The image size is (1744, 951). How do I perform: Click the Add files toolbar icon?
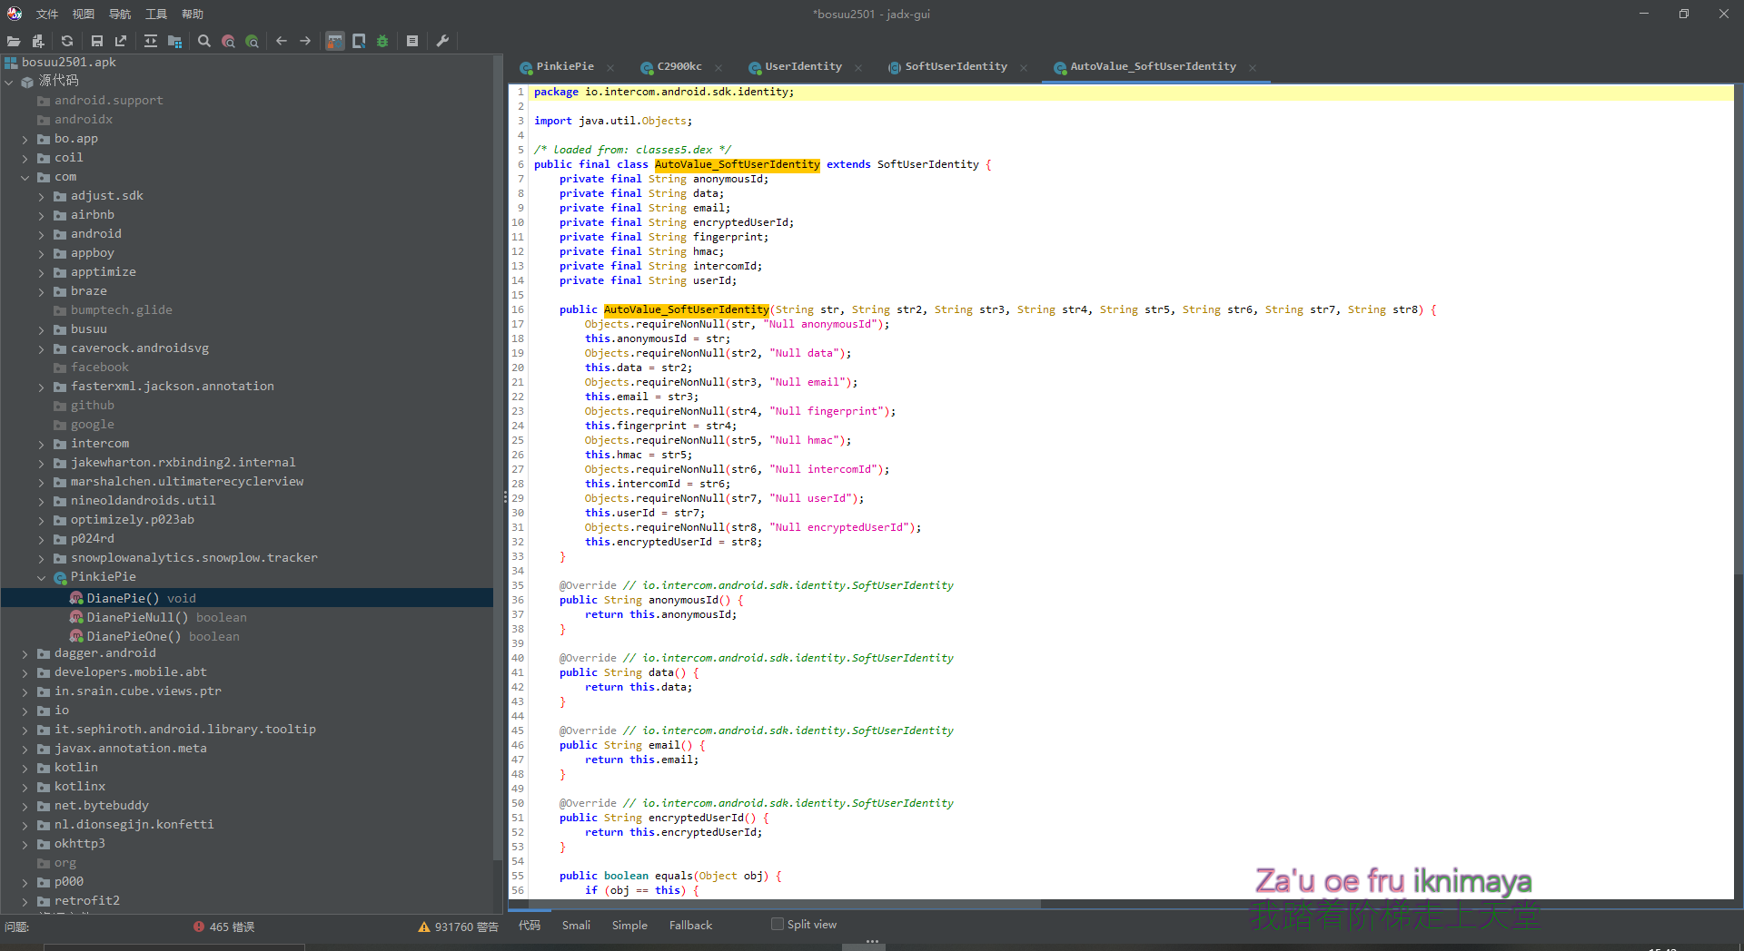(x=38, y=41)
